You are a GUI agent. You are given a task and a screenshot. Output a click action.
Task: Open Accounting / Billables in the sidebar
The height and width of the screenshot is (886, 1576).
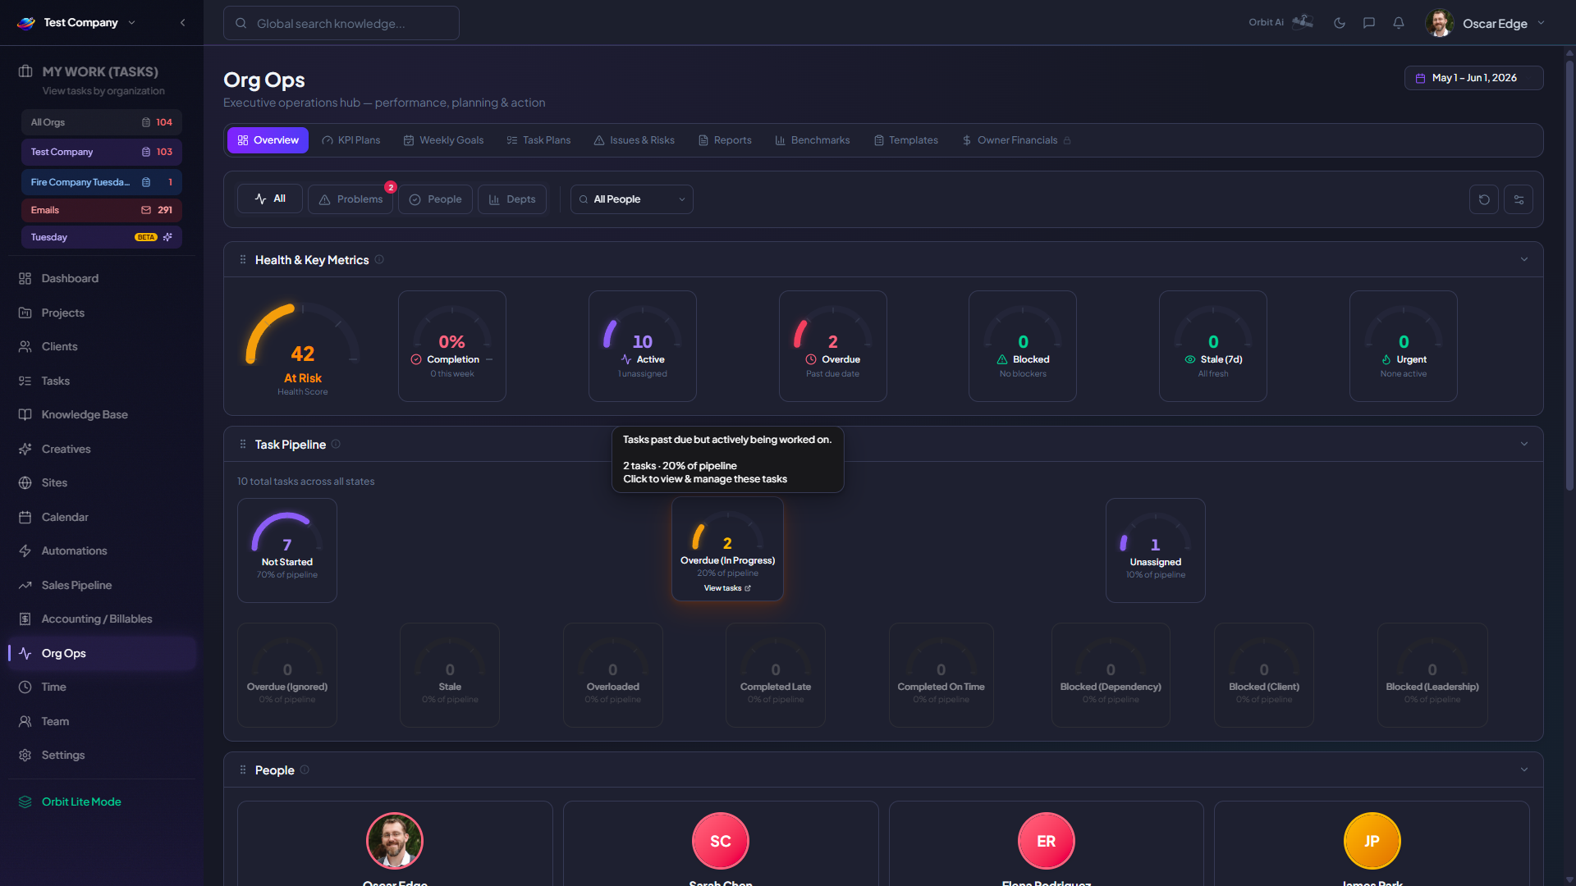tap(102, 619)
